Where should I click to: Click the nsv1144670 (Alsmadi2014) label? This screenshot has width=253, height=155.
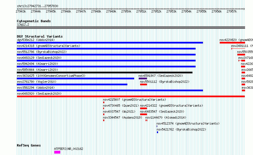(166, 117)
